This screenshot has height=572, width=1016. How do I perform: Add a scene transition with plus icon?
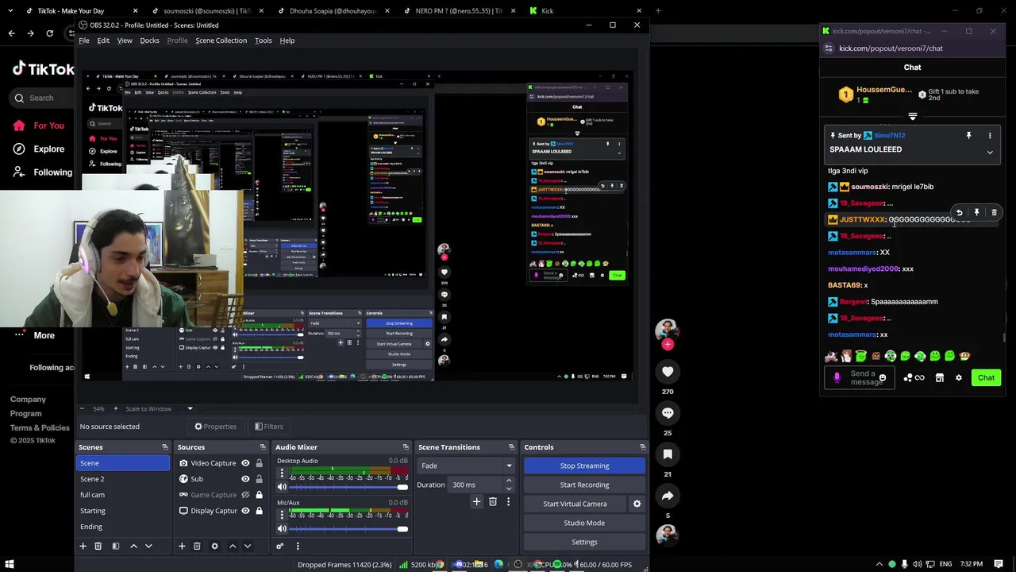click(476, 501)
